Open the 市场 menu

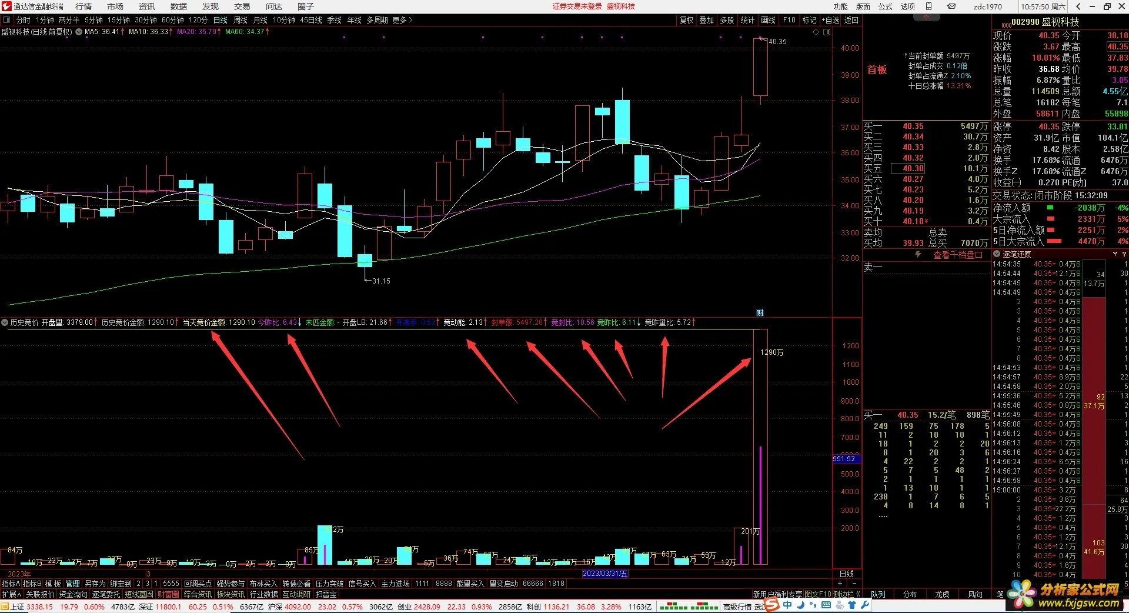pos(115,6)
